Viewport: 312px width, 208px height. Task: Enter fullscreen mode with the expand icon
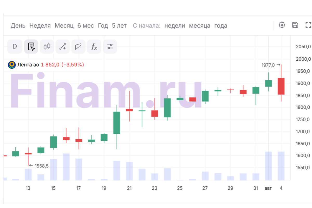(308, 25)
